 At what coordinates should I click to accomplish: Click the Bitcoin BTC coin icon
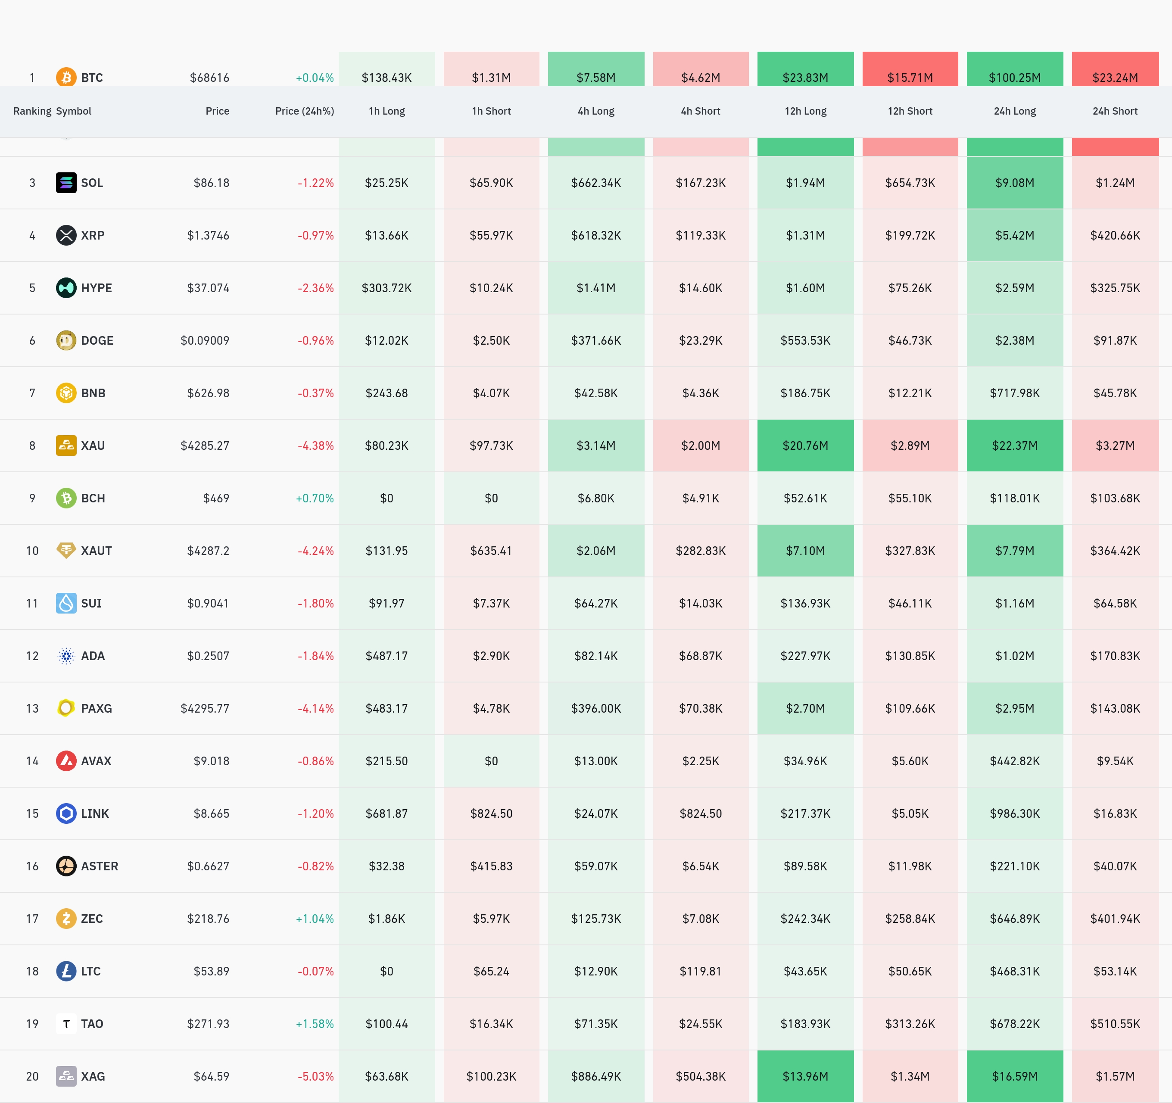tap(66, 77)
